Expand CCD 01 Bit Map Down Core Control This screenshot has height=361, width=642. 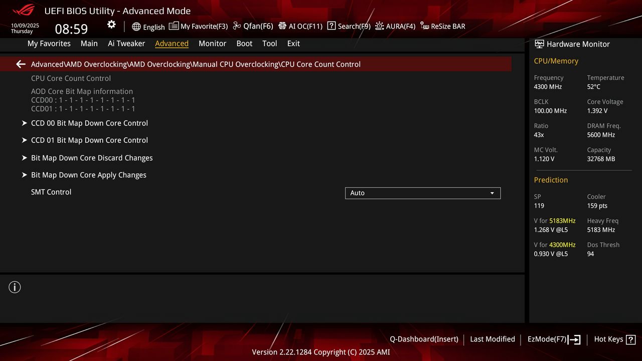(89, 140)
